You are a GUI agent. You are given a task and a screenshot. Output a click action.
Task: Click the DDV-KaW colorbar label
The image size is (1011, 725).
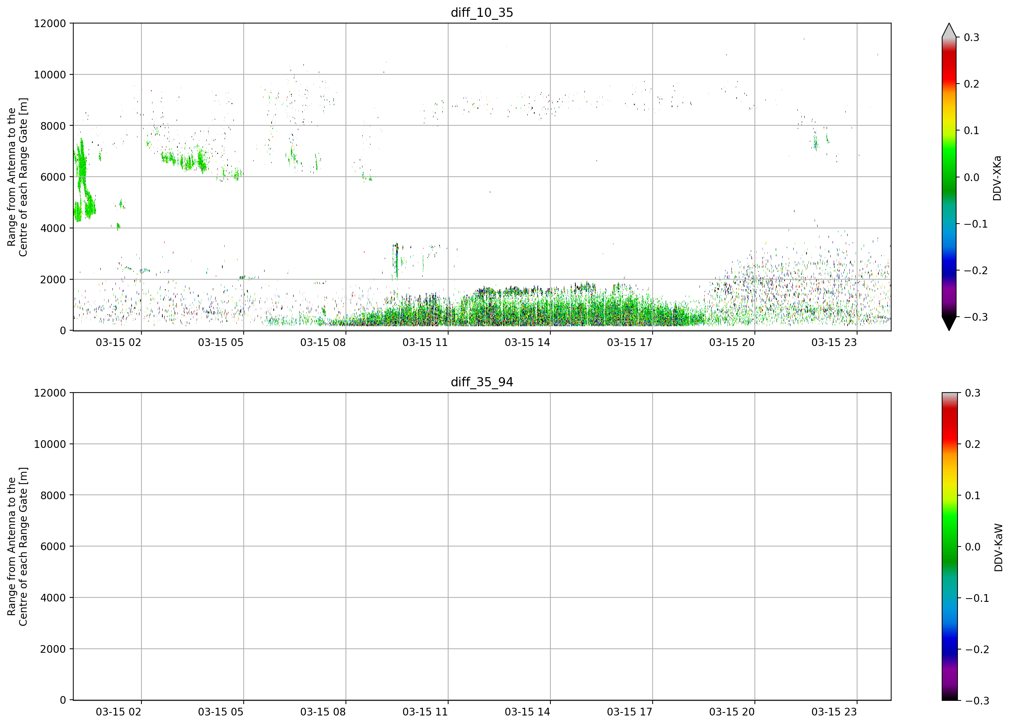[998, 548]
